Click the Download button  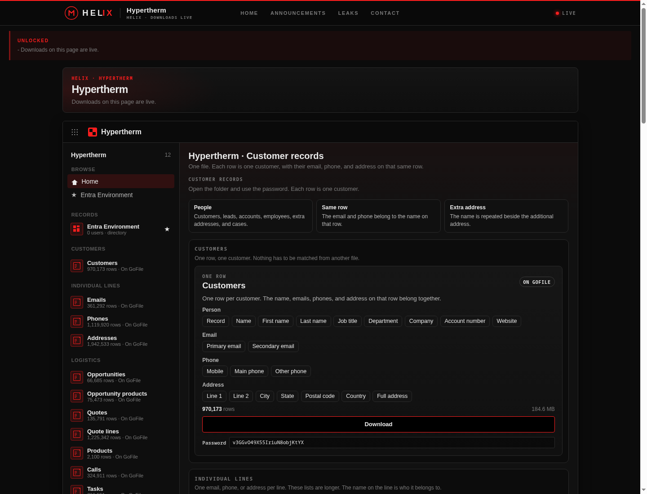point(378,424)
